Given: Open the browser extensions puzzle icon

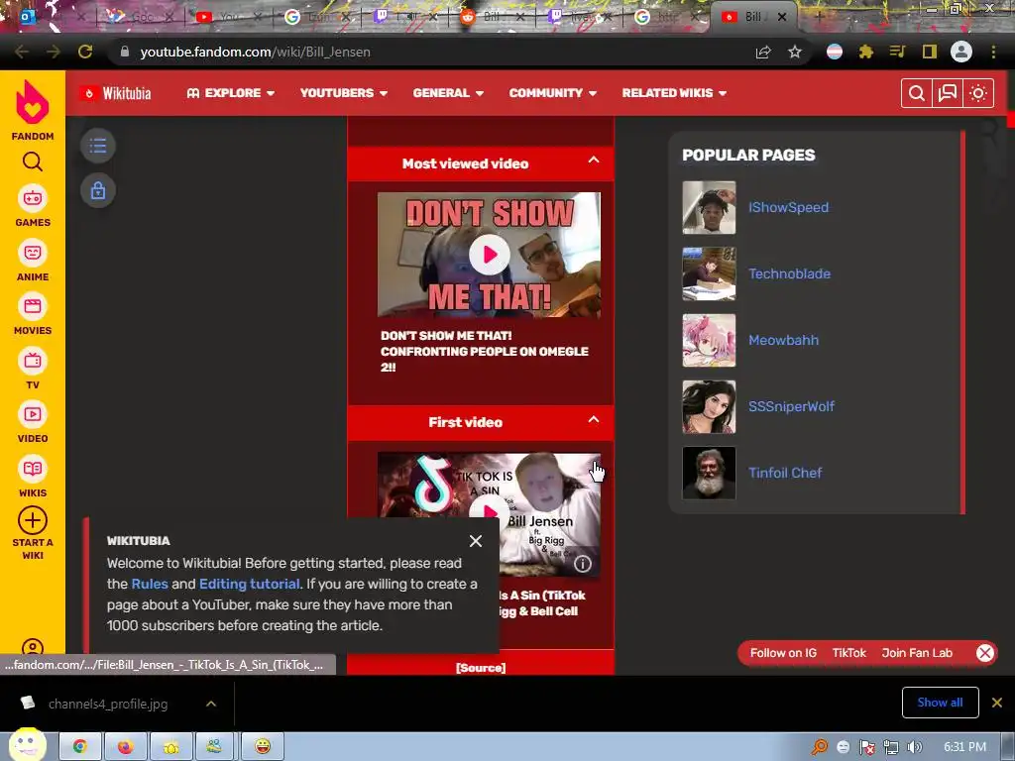Looking at the screenshot, I should click(866, 52).
